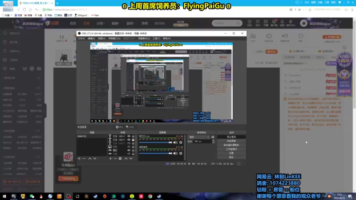Screen dimensions: 356x200
Task: Open WeChat from the taskbar
Action: click(x=32, y=196)
